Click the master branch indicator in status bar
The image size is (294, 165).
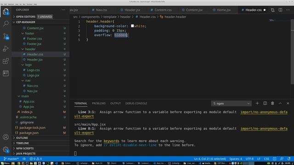[11, 159]
